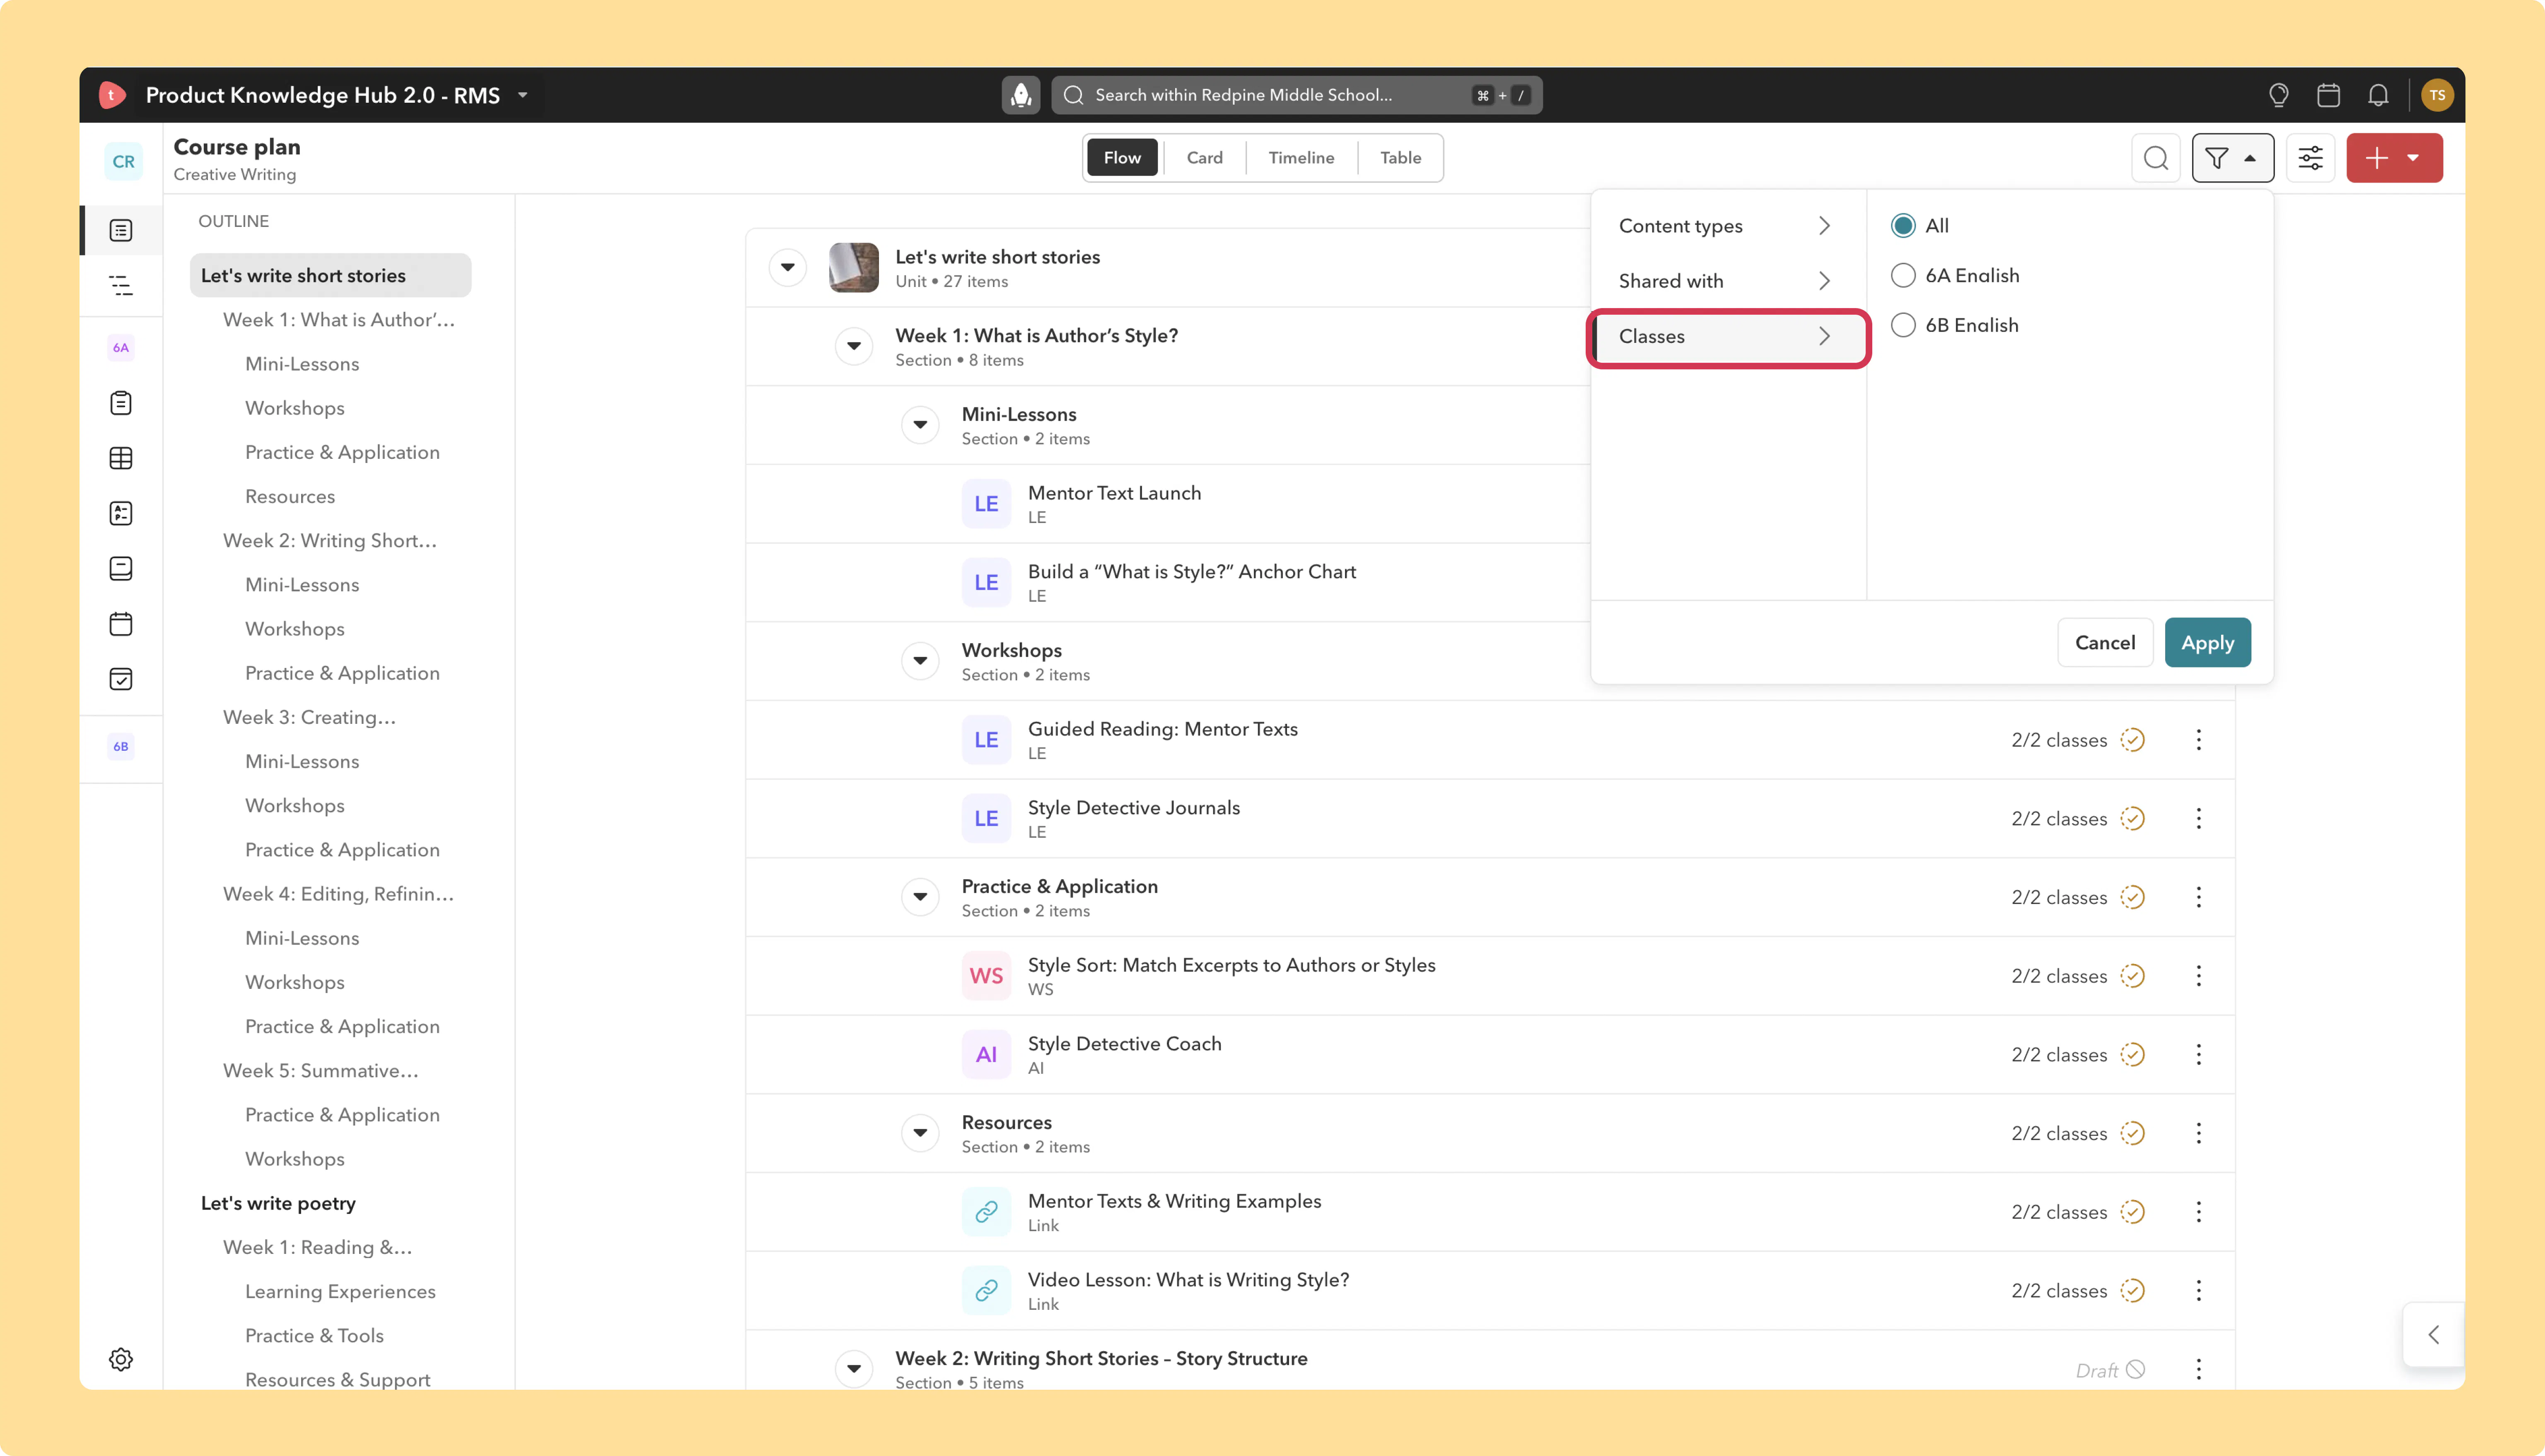2545x1456 pixels.
Task: Open the clipboard icon under 6A class
Action: coord(121,403)
